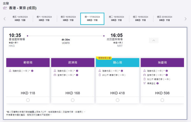Click the 理想旅程之選 yellow badge
Viewport: 191px width, 122px height.
tap(104, 58)
